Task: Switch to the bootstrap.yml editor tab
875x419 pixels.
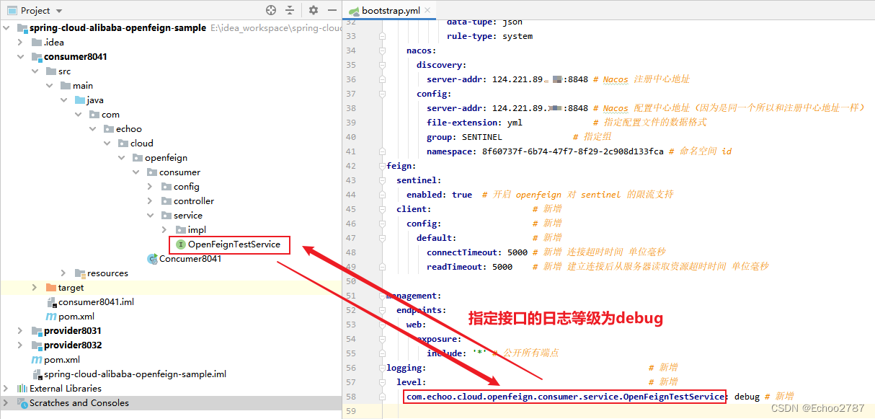Action: pyautogui.click(x=388, y=11)
